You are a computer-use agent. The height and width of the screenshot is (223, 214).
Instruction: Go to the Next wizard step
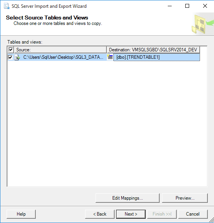pos(131,214)
